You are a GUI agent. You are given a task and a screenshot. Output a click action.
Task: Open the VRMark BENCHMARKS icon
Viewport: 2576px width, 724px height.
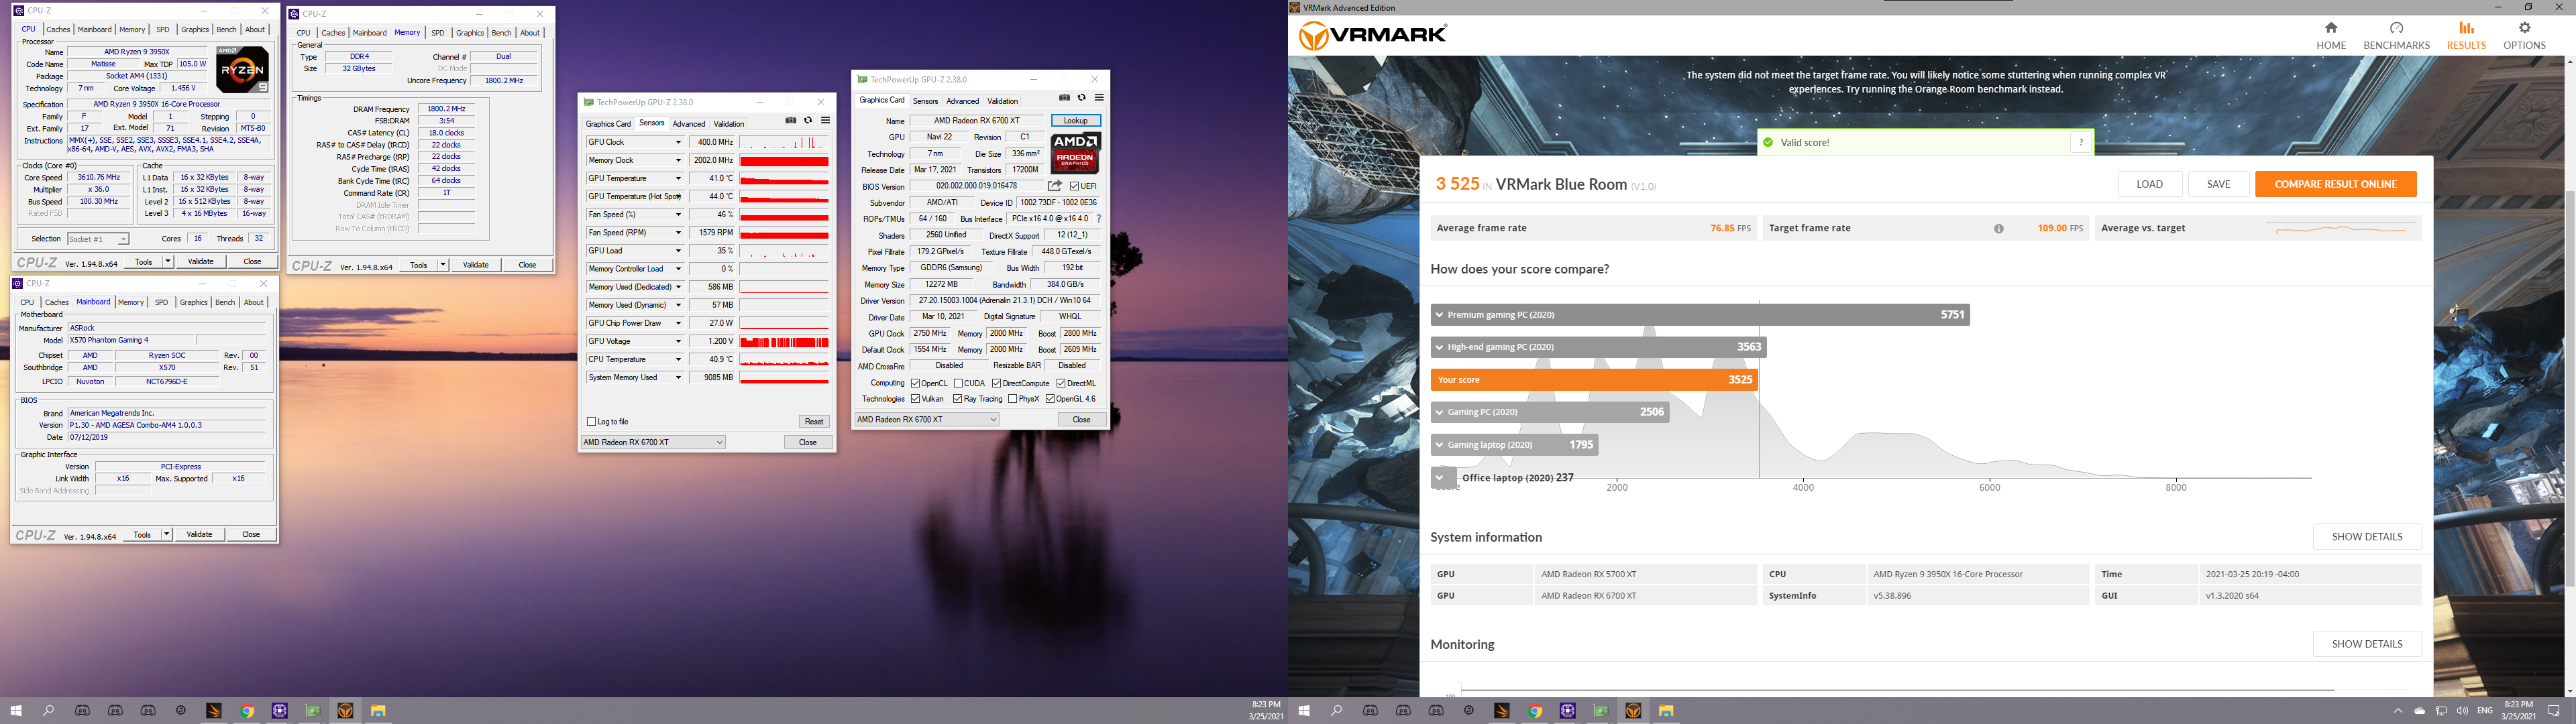click(x=2396, y=28)
